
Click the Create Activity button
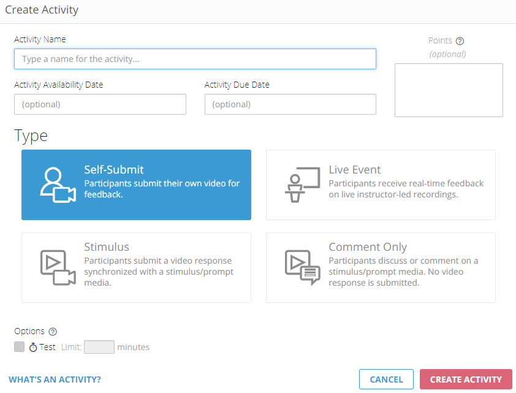pos(466,380)
